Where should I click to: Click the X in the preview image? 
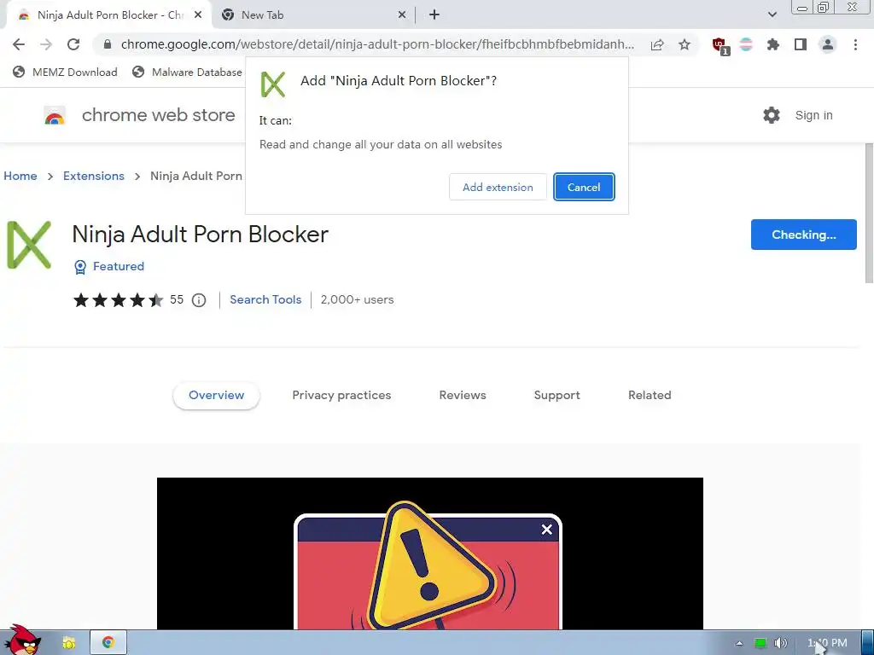coord(547,530)
